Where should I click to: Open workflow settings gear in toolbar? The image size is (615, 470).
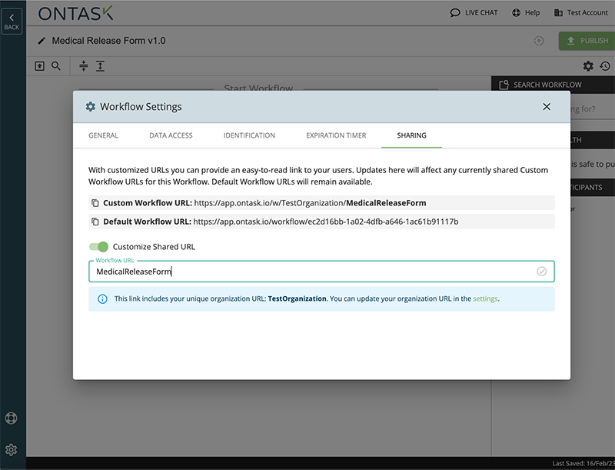(588, 66)
